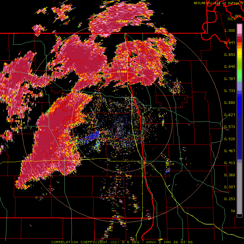Screen dimensions: 244x244
Task: Click the gray clutter at radar center
Action: (121, 129)
